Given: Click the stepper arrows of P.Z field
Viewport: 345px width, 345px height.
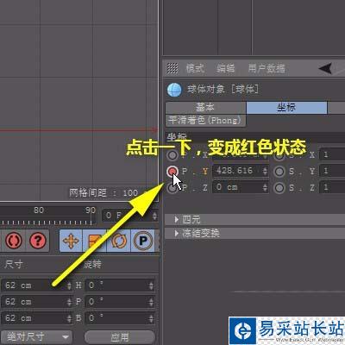Looking at the screenshot, I should 265,187.
